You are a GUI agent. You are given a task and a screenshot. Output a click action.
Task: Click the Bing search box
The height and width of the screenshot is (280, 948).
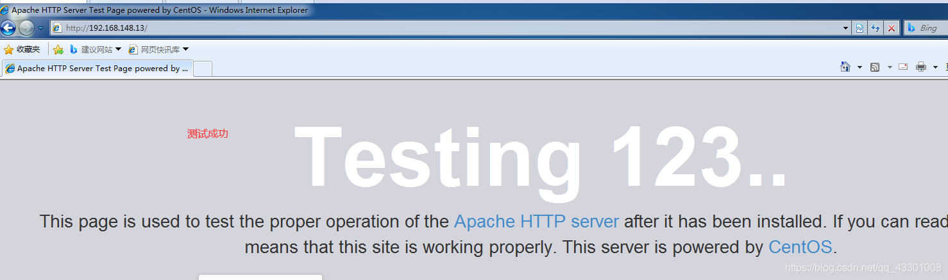pyautogui.click(x=927, y=28)
